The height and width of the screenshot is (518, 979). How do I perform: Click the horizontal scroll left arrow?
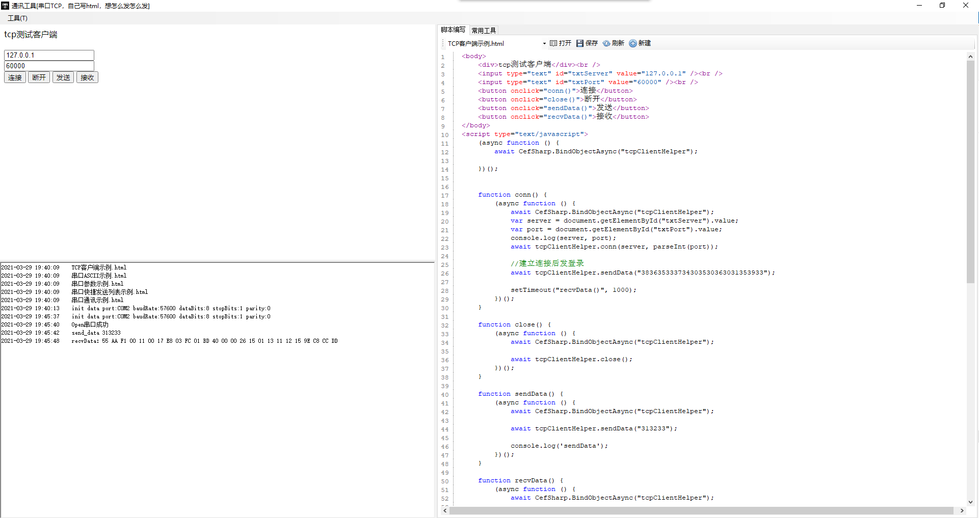pyautogui.click(x=445, y=510)
